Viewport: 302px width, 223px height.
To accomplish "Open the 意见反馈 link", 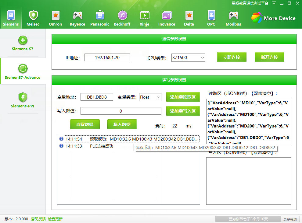I will [x=38, y=219].
